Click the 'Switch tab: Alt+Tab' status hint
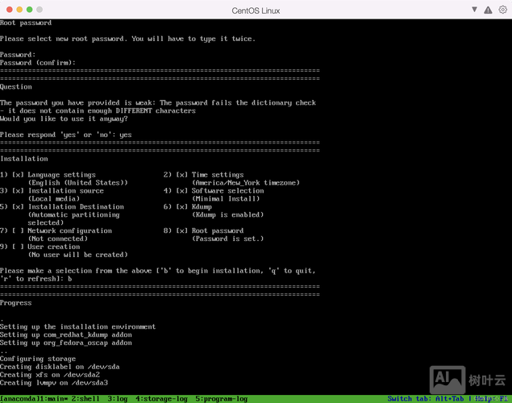 [x=426, y=399]
